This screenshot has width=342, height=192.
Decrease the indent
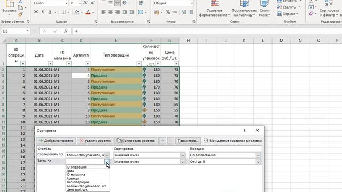[x=125, y=12]
